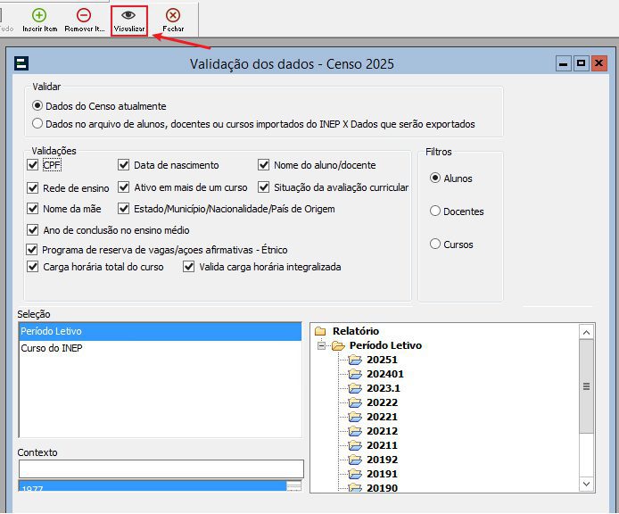Click the 1977 context row

(153, 486)
